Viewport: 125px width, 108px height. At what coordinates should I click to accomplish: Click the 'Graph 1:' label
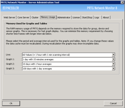10,59
